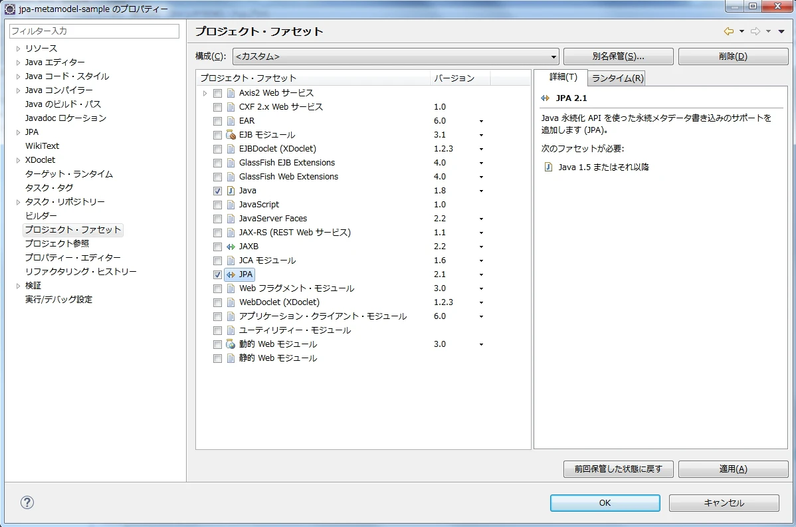The image size is (796, 527).
Task: Expand the リソース tree node
Action: [x=18, y=49]
